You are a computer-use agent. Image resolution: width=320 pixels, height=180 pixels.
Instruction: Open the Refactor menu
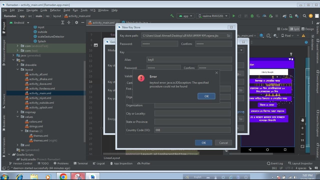(x=55, y=10)
